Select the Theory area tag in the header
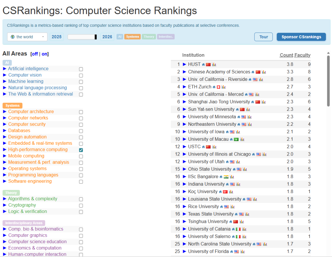The width and height of the screenshot is (332, 257). [x=149, y=37]
